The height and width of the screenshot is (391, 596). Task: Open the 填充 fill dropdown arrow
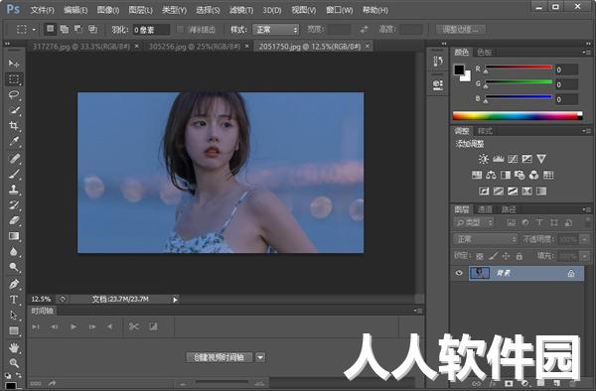pyautogui.click(x=585, y=256)
